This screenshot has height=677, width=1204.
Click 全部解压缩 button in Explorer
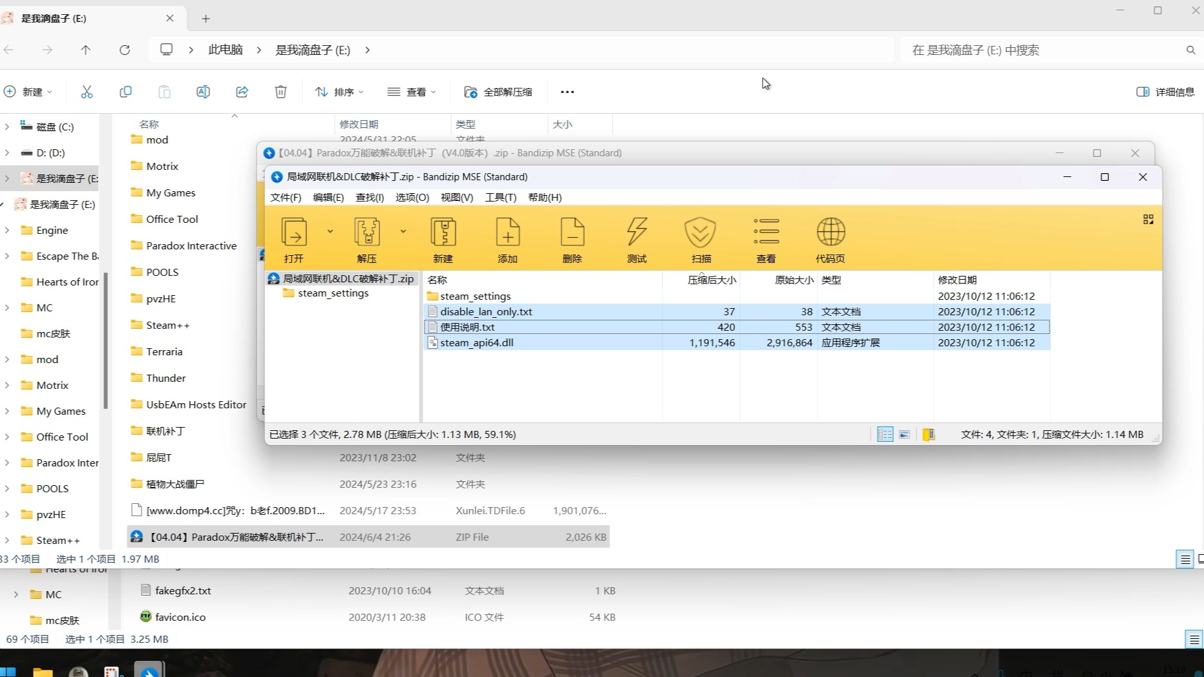tap(498, 92)
